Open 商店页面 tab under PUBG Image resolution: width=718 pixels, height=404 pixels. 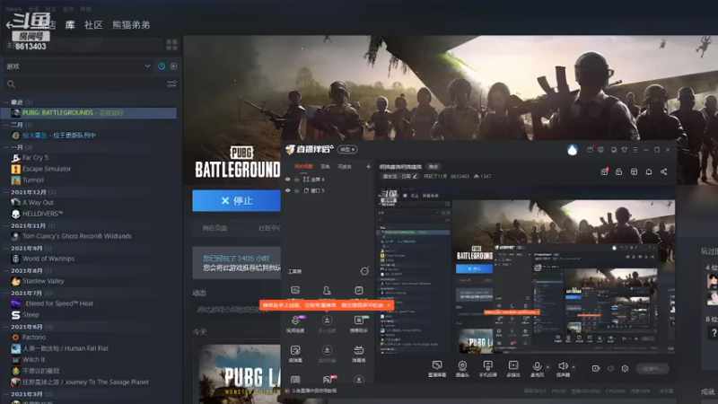click(x=215, y=228)
